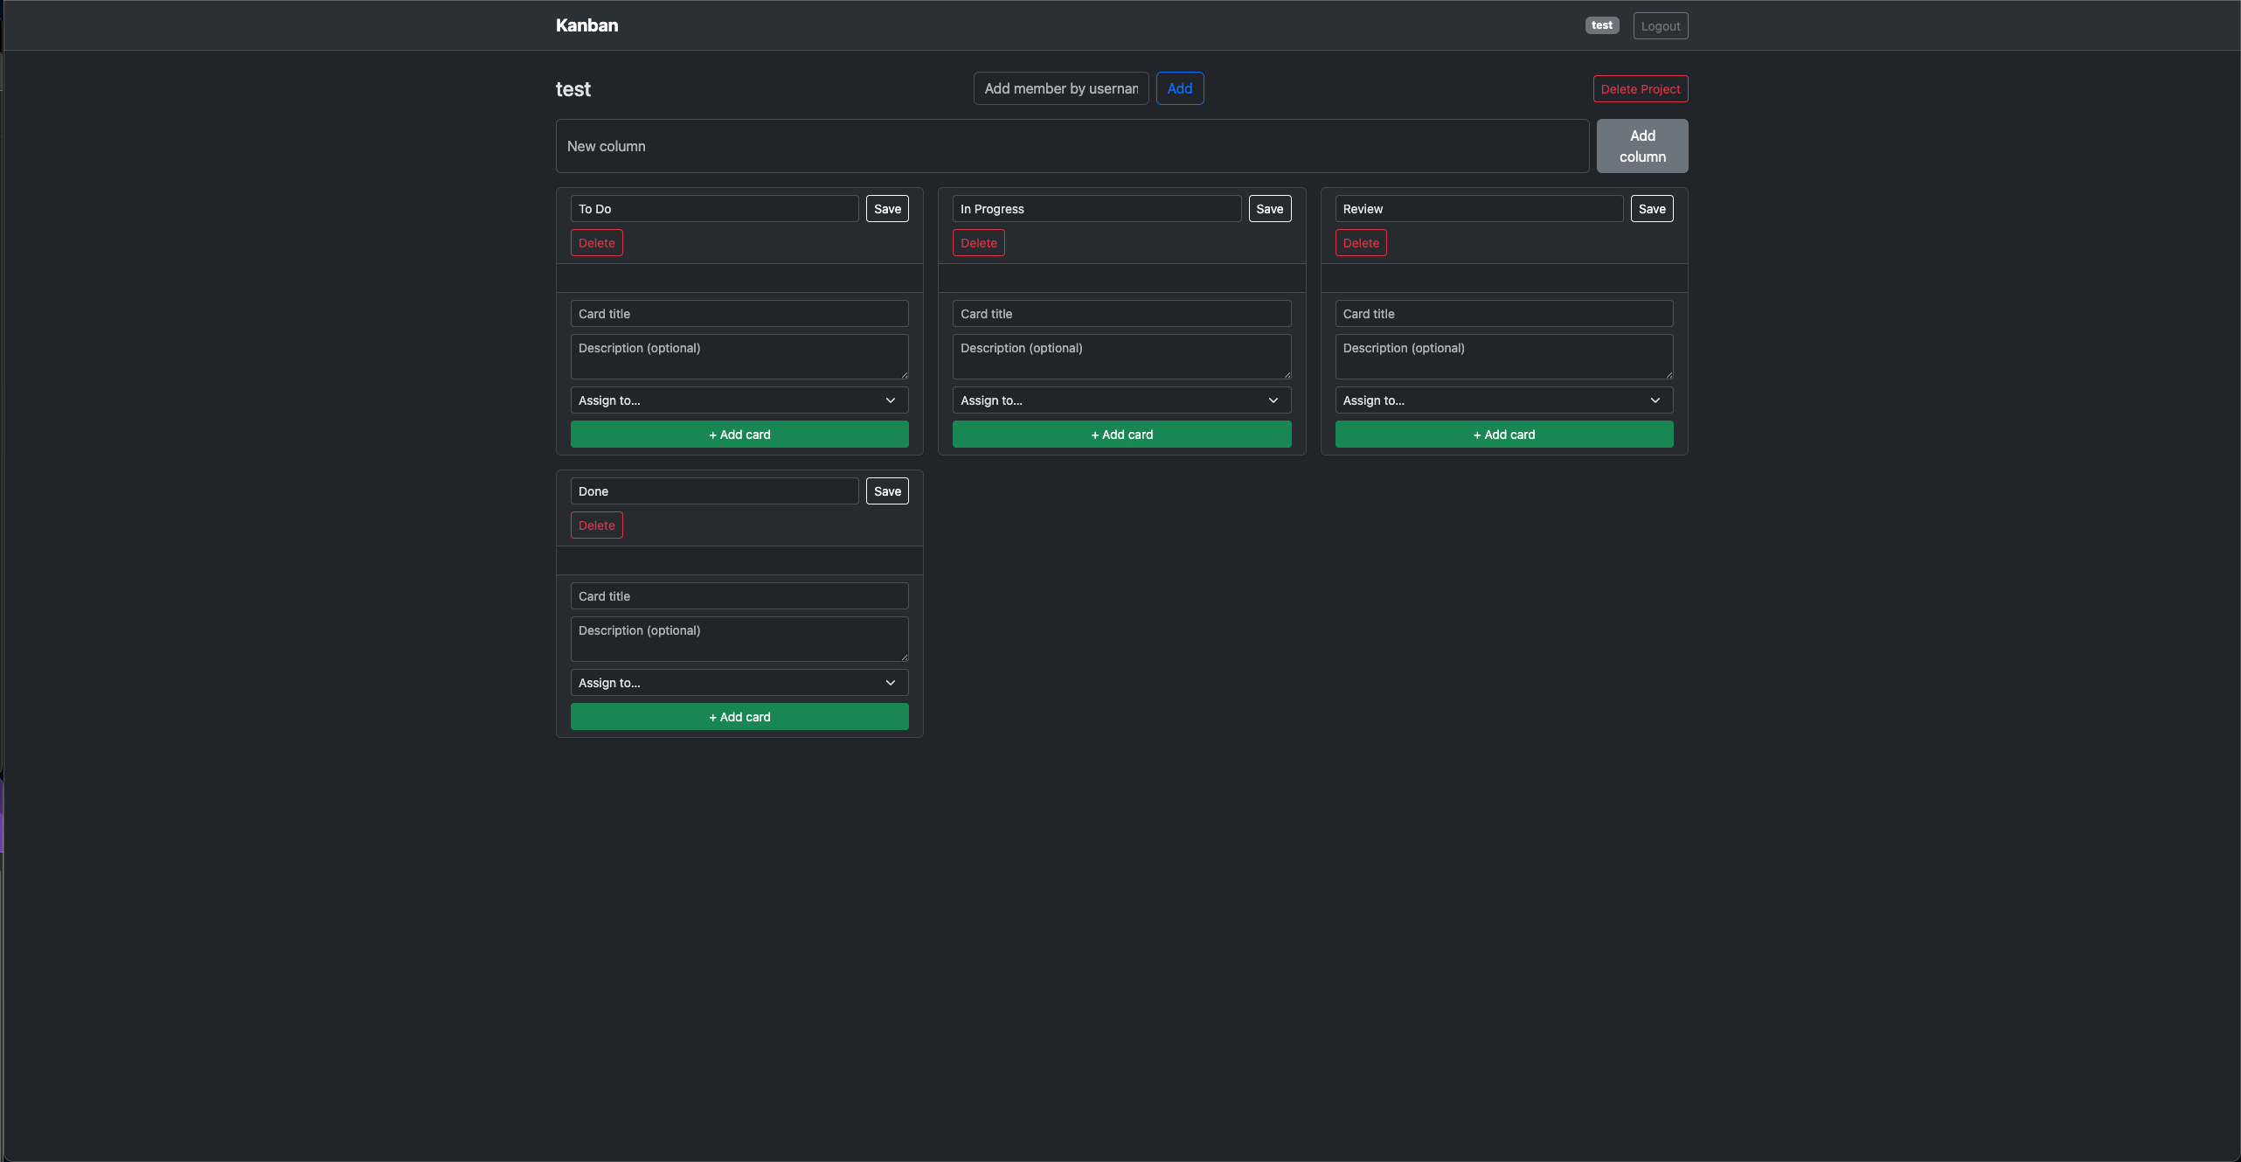Click the Add member button
2241x1162 pixels.
point(1179,88)
